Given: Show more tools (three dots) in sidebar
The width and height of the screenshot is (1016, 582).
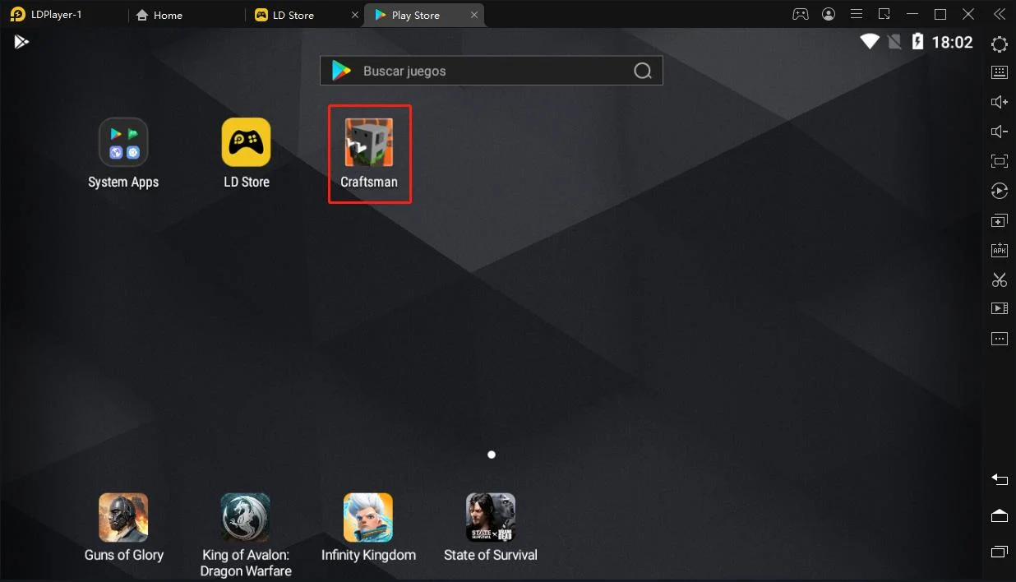Looking at the screenshot, I should (1000, 339).
